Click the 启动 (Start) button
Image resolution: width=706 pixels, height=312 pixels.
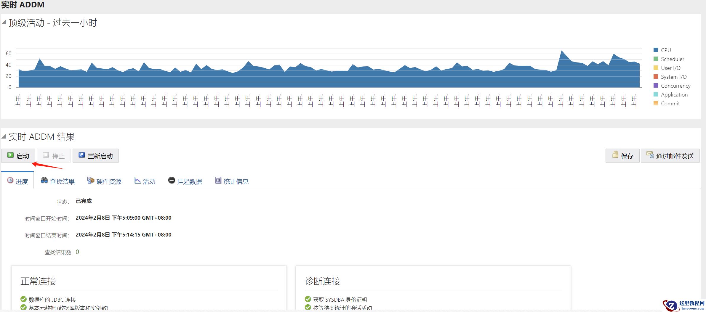tap(18, 156)
